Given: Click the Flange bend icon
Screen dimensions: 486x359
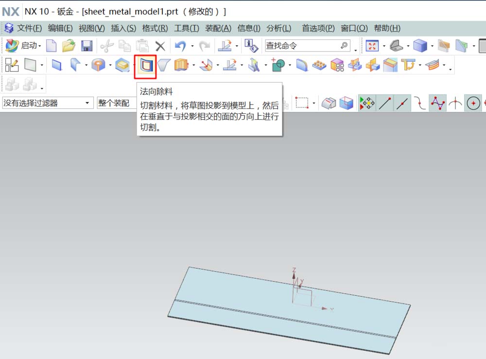Looking at the screenshot, I should click(75, 65).
